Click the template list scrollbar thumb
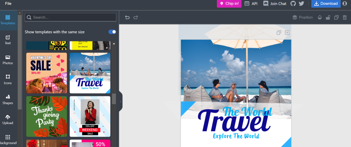Viewport: 351px width, 147px height. click(114, 99)
